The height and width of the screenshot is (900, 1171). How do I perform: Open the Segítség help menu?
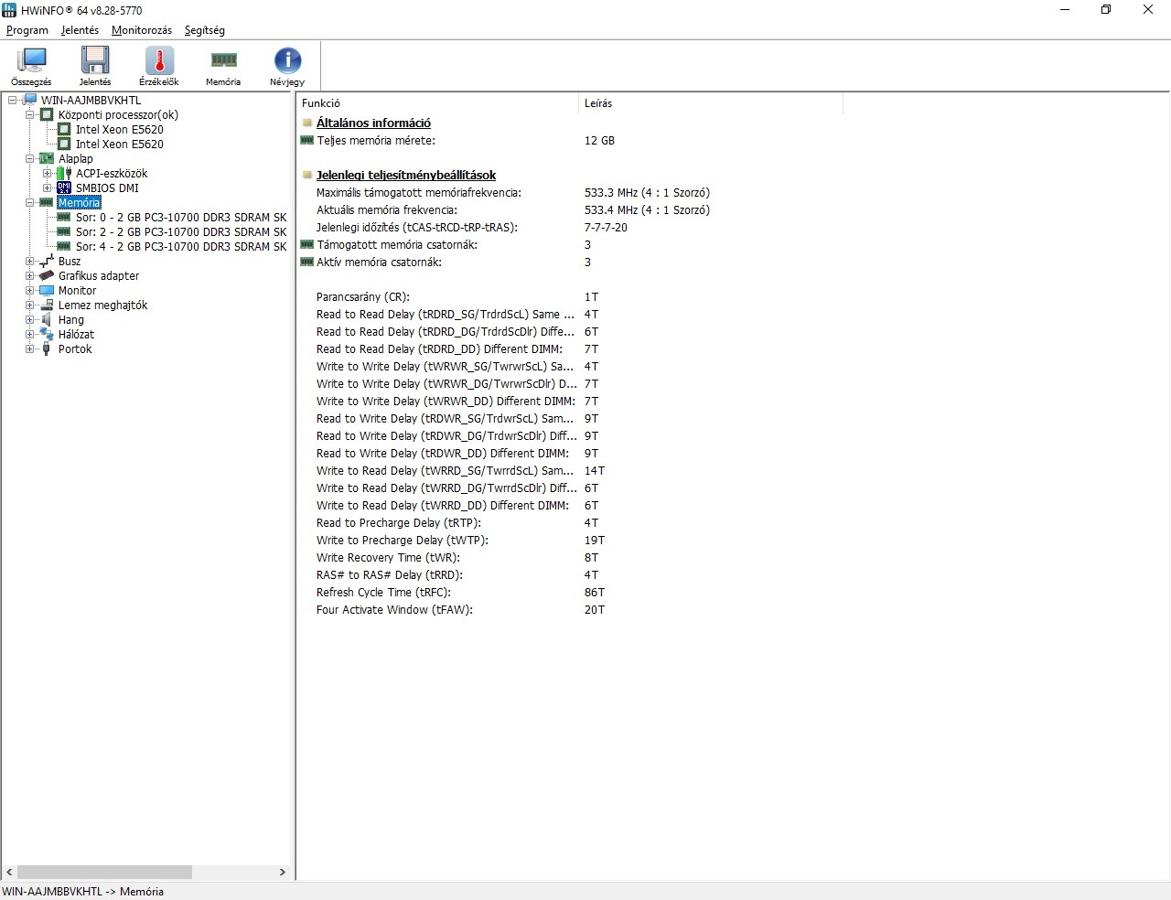point(204,30)
